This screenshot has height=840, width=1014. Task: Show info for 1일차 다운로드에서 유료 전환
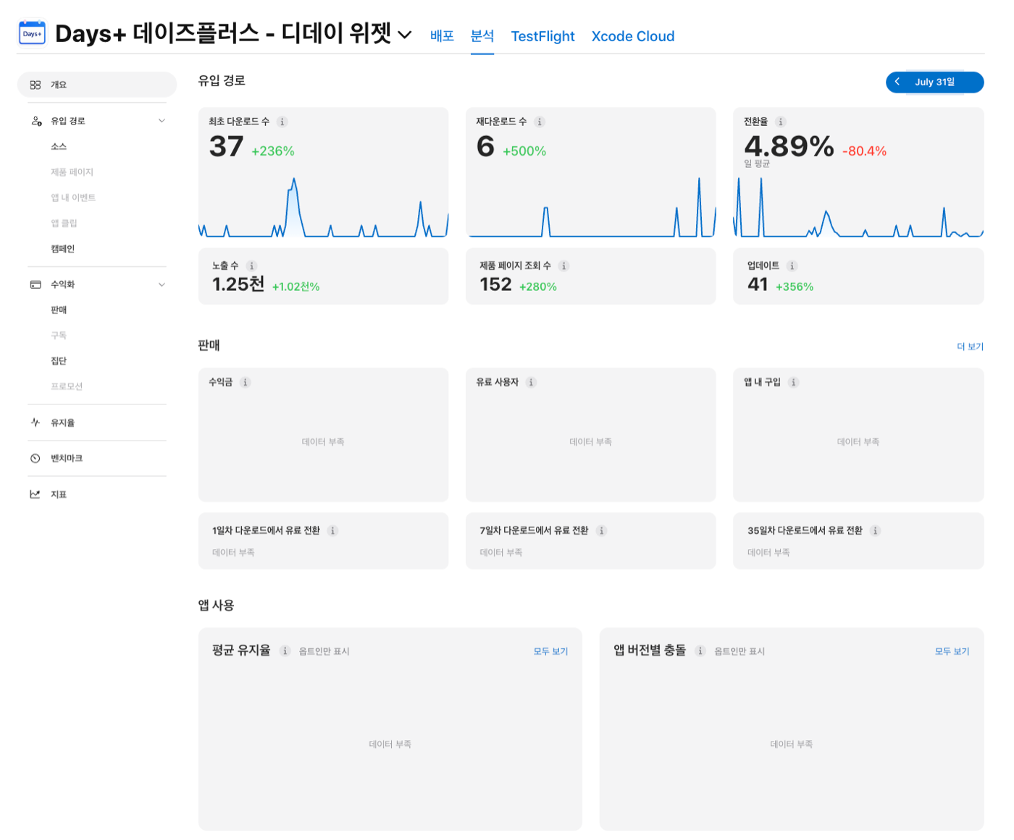click(x=332, y=530)
